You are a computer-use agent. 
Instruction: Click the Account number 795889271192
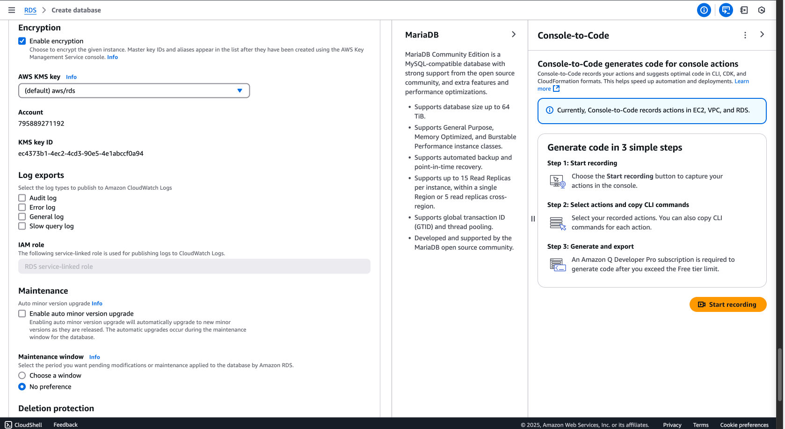(41, 124)
